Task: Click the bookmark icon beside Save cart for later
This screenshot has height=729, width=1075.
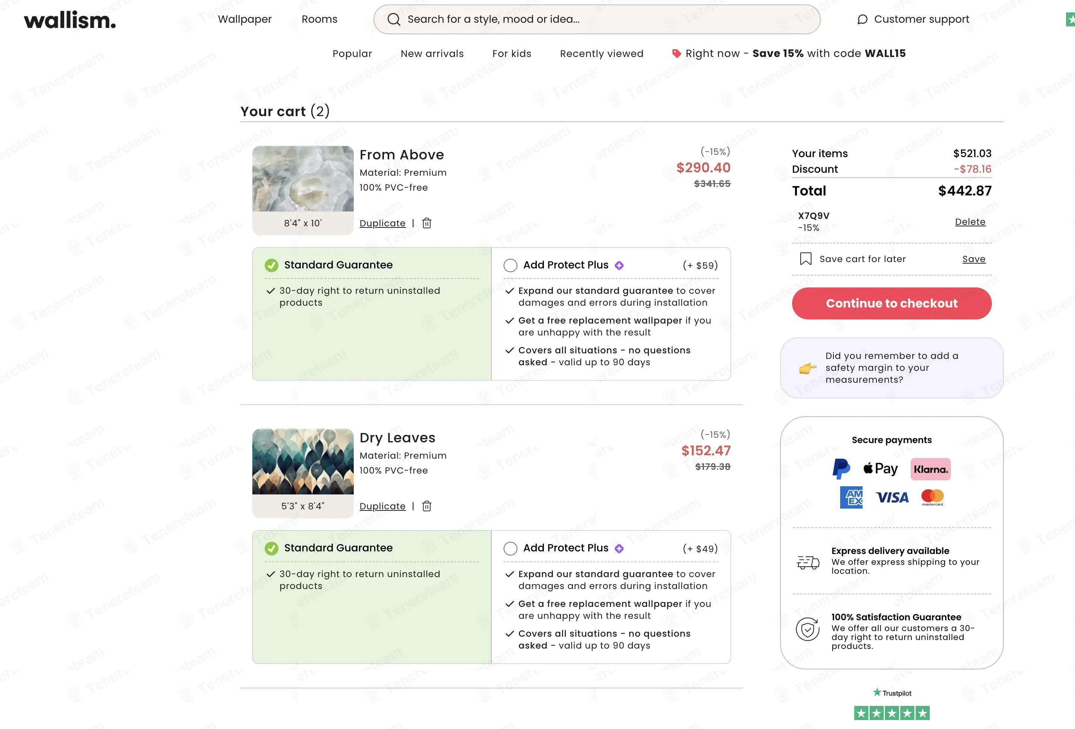Action: (x=806, y=259)
